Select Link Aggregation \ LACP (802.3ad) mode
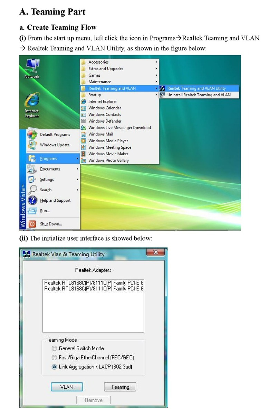279x416 pixels. pos(54,367)
